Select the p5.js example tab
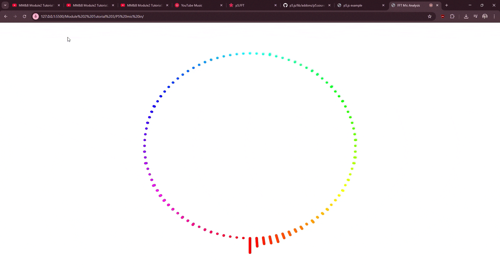This screenshot has width=500, height=269. click(353, 5)
